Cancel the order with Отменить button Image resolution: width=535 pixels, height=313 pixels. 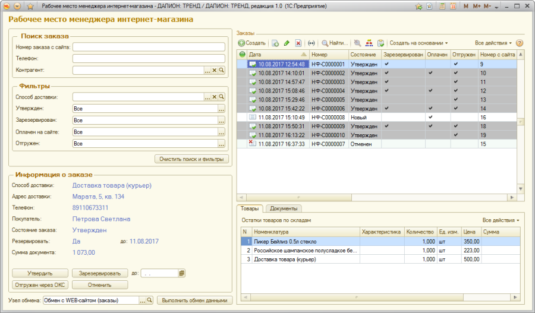click(x=100, y=285)
